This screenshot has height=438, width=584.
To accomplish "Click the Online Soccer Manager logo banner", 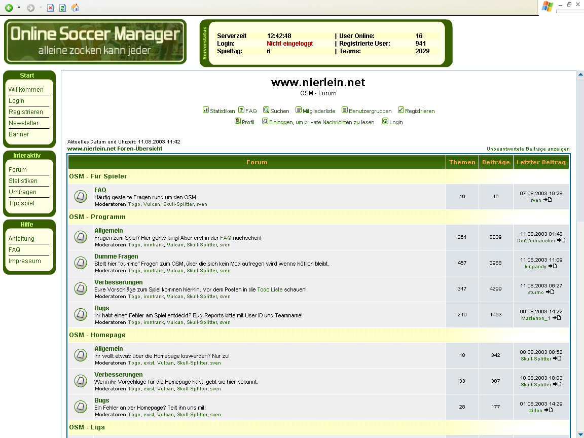I will 95,42.
